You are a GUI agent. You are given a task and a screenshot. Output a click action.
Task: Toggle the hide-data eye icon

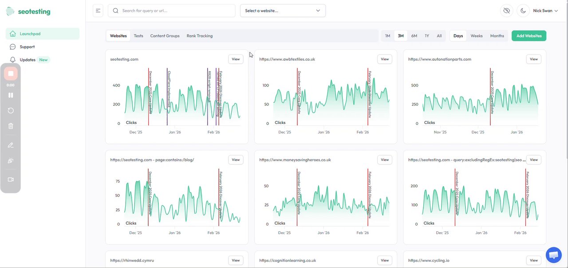pos(507,11)
